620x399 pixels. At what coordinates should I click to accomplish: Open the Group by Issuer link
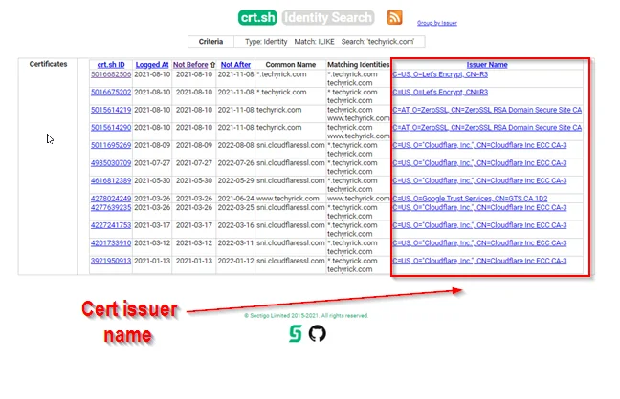pos(437,23)
